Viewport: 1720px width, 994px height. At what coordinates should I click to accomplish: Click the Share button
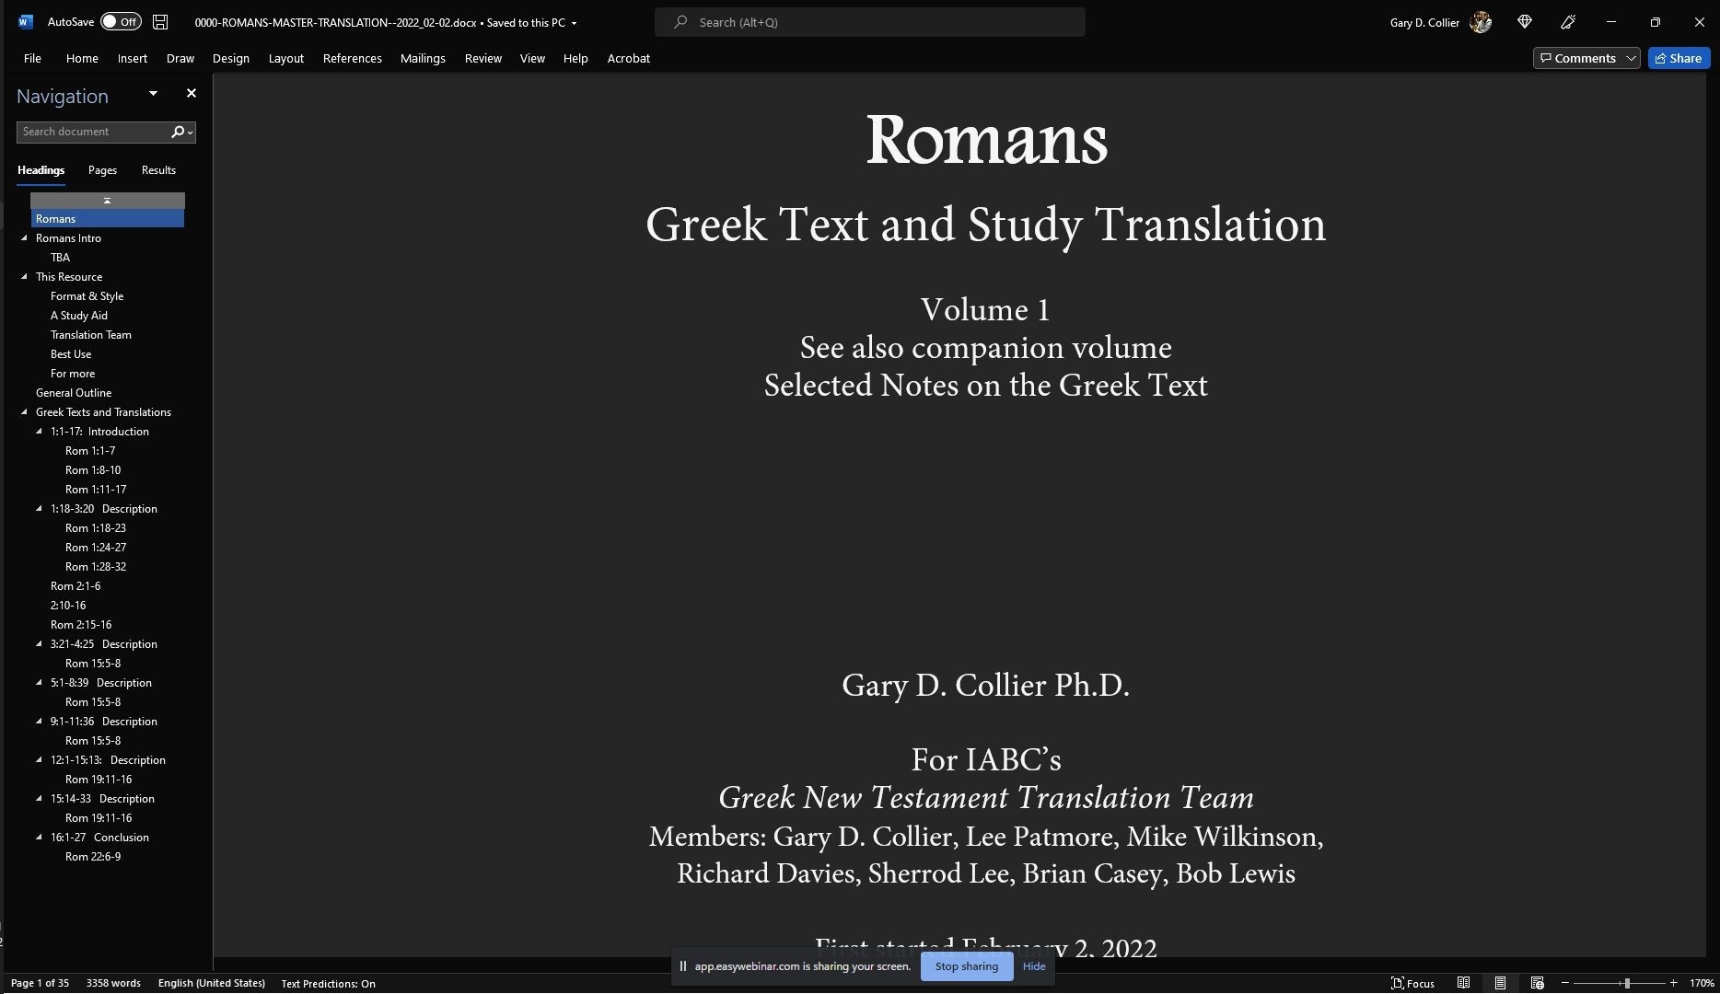coord(1679,58)
